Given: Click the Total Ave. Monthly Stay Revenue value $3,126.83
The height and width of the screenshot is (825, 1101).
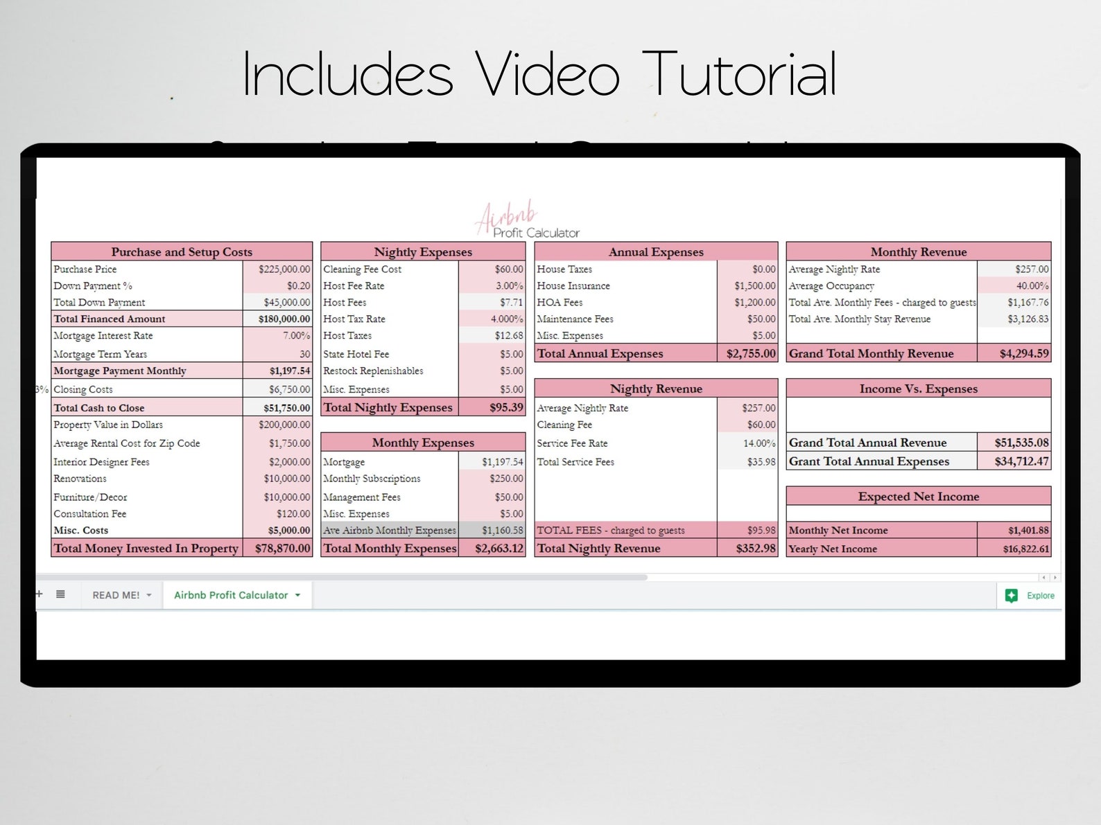Looking at the screenshot, I should tap(1014, 319).
